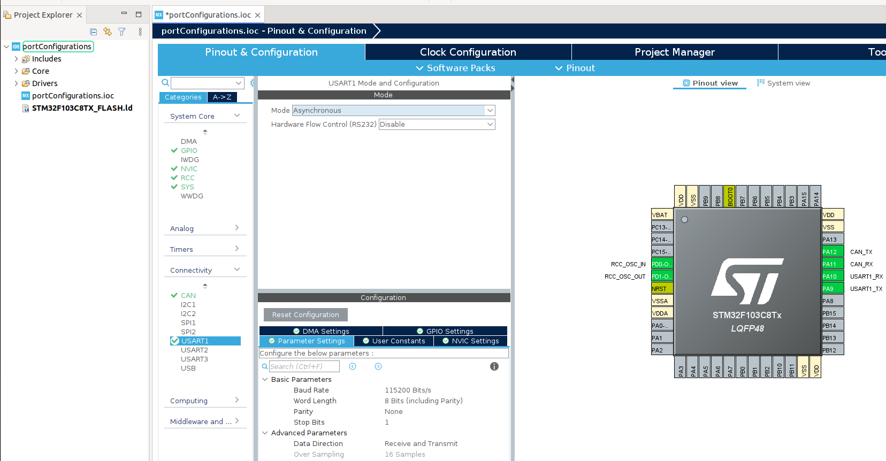Select USART2 peripheral
The image size is (886, 461).
pos(194,350)
